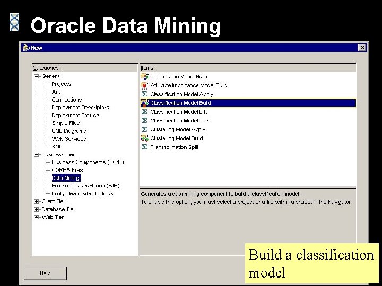Select Business Components (BC4J) category
Viewport: 382px width, 286px height.
click(88, 162)
